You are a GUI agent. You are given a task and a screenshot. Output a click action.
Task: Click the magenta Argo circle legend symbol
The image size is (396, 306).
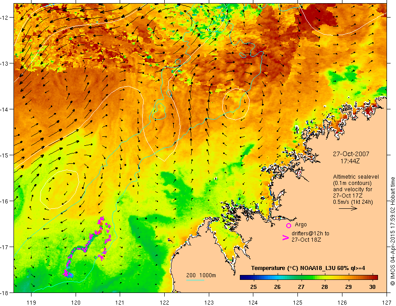pyautogui.click(x=288, y=225)
